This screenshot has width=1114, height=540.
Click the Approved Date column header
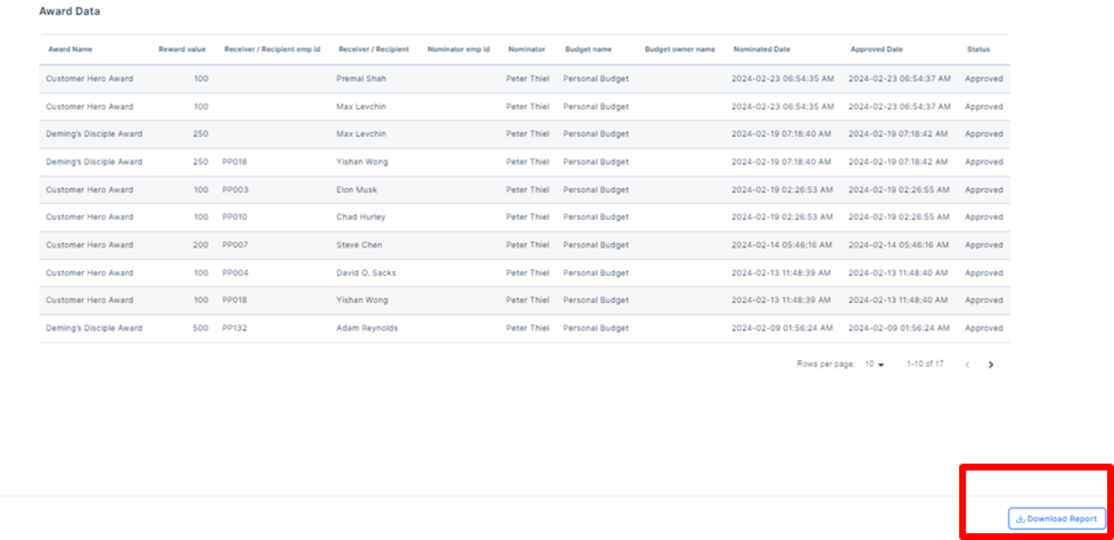(x=876, y=49)
